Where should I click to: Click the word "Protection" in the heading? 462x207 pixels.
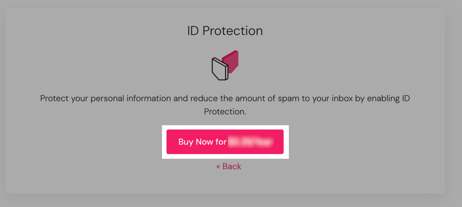click(232, 31)
